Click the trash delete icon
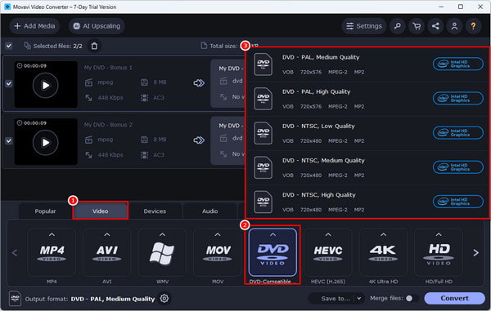 pos(94,46)
